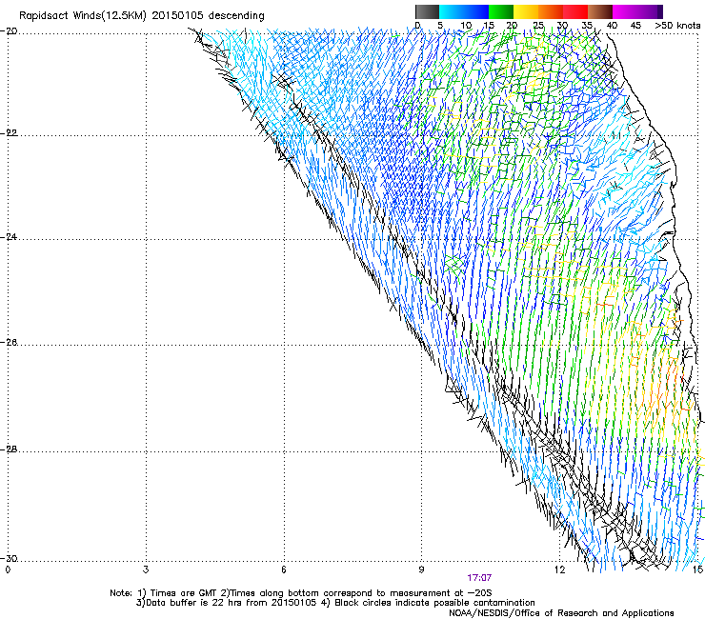
Task: Click the red 30-35 knots legend segment
Action: (x=575, y=11)
